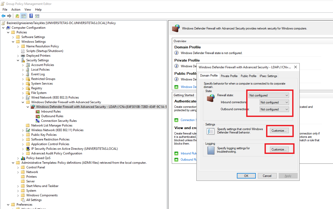Open the View menu
The width and height of the screenshot is (333, 209).
[x=28, y=10]
